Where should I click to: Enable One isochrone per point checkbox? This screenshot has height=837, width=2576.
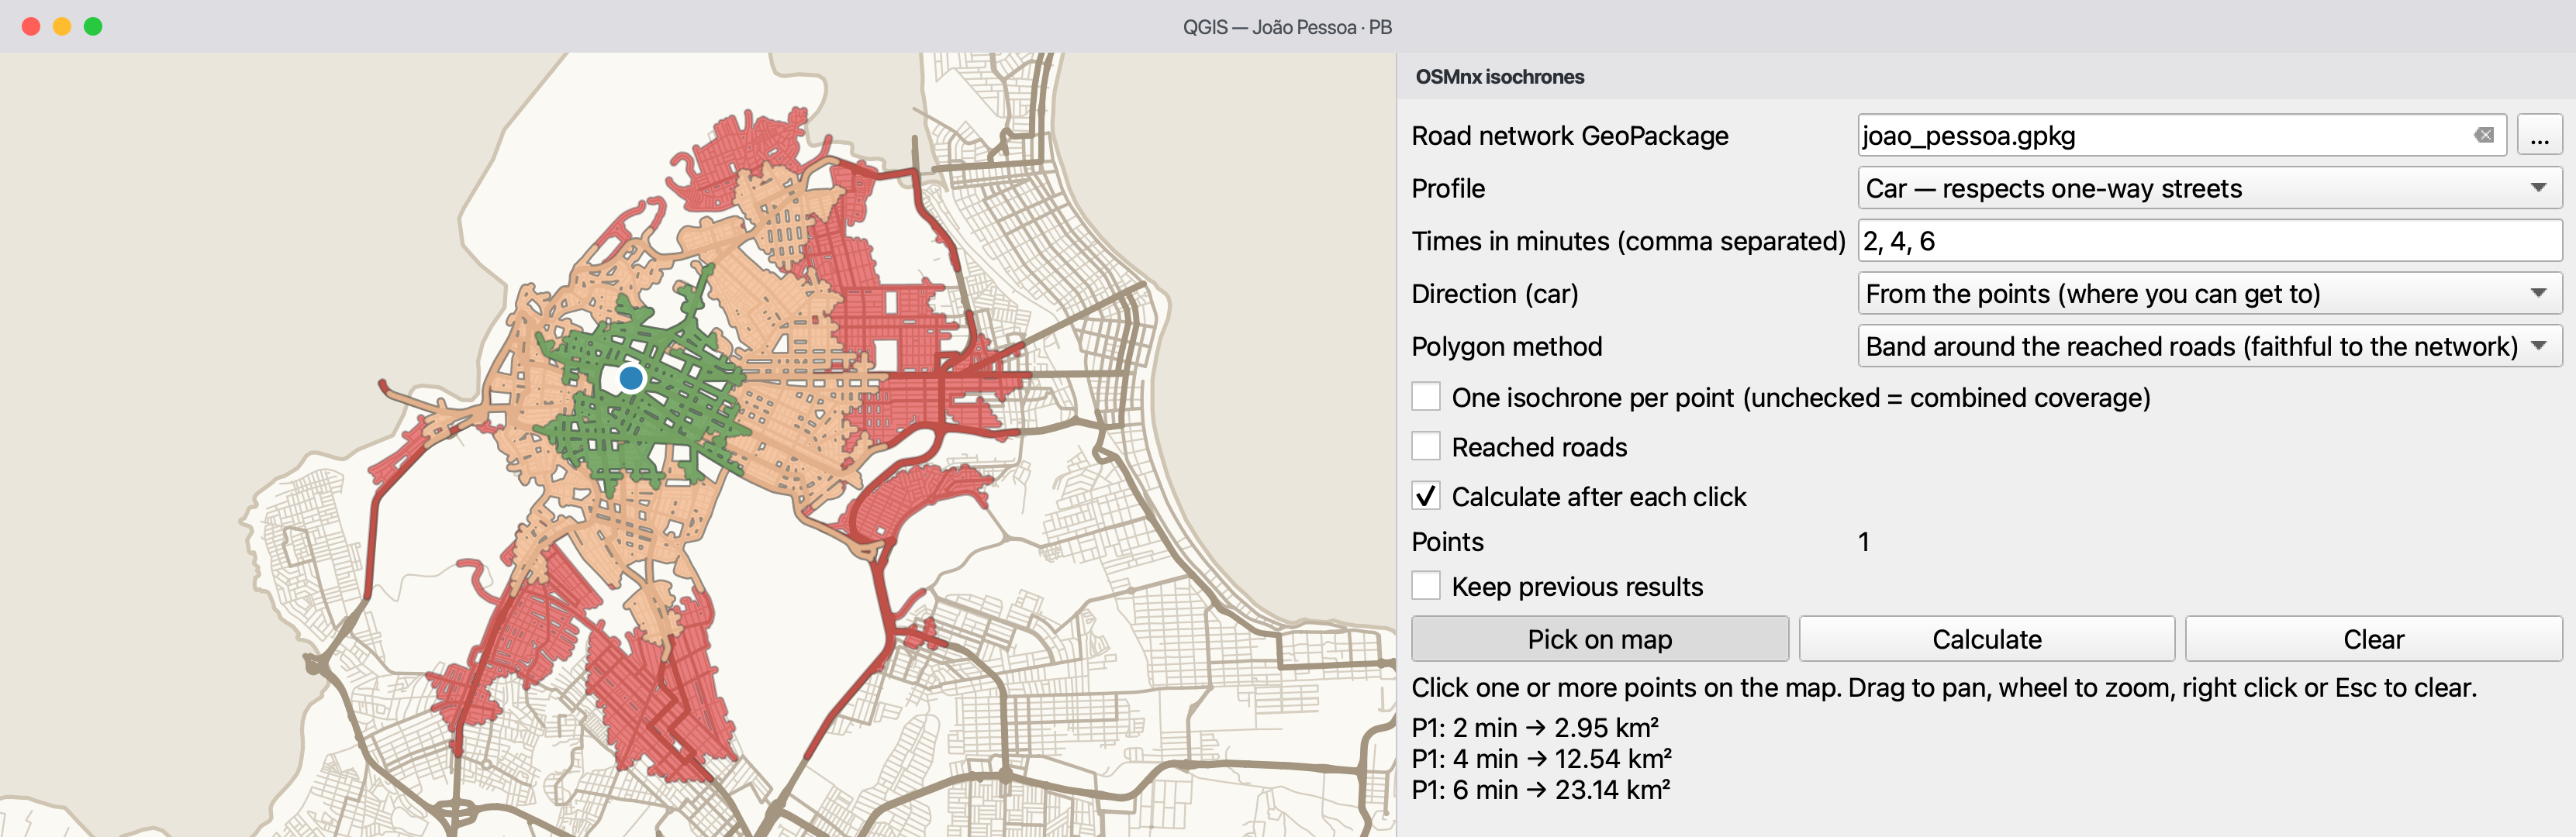coord(1426,397)
